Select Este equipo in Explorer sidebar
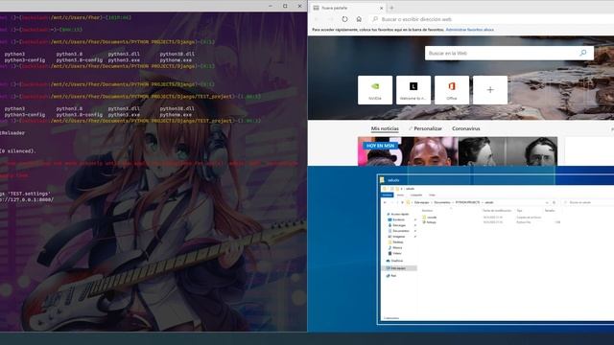 click(399, 268)
